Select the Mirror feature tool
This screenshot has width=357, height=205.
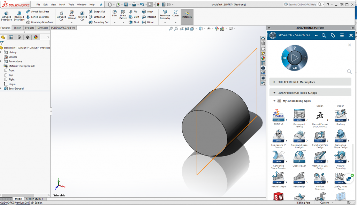149,22
